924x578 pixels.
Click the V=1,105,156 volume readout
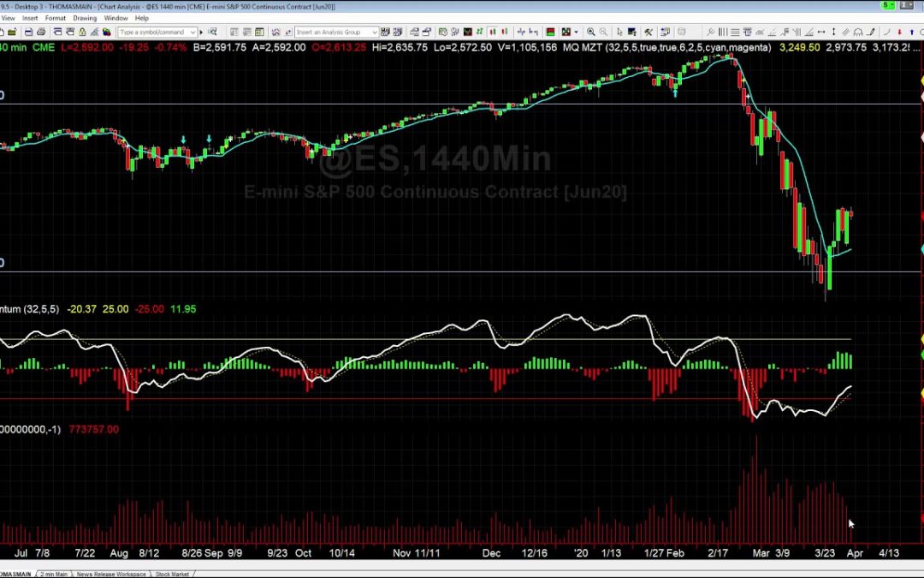tap(527, 47)
